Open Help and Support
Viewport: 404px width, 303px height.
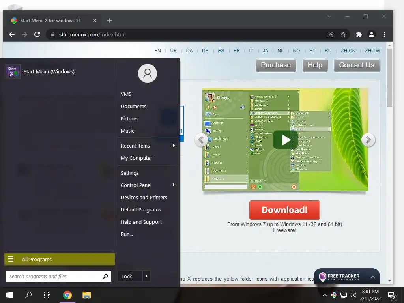(x=141, y=222)
